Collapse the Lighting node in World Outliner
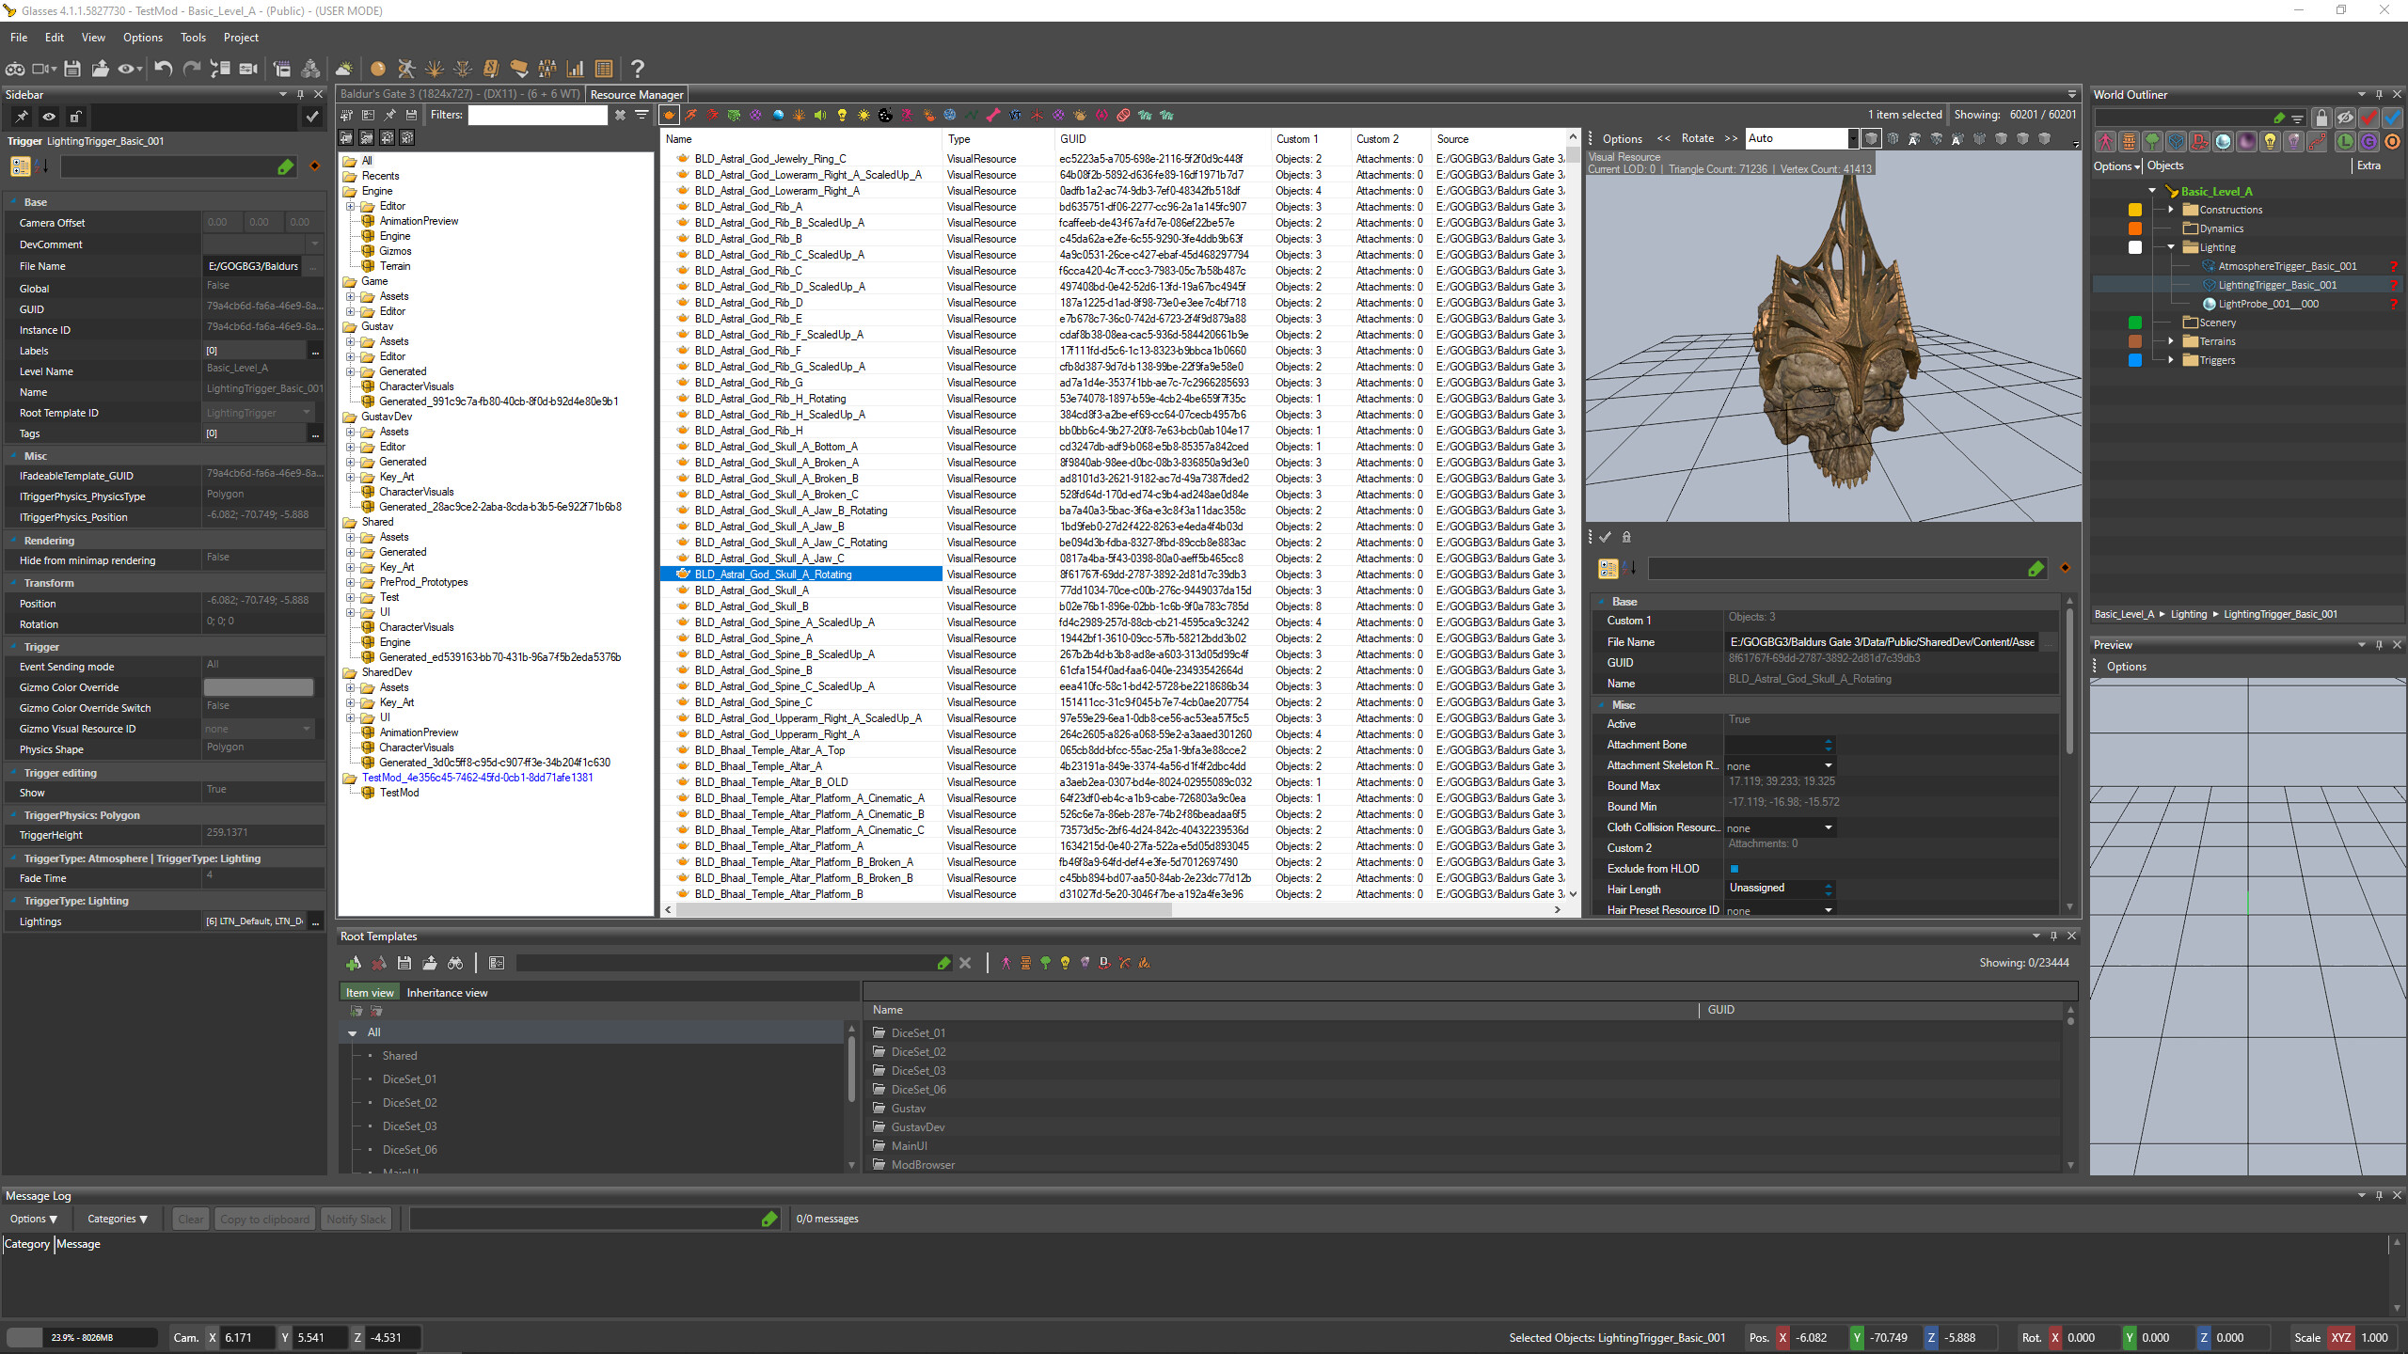 click(2170, 246)
